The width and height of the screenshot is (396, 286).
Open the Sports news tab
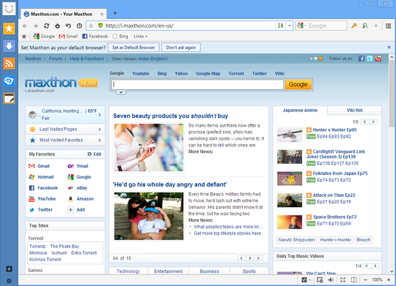(x=249, y=271)
